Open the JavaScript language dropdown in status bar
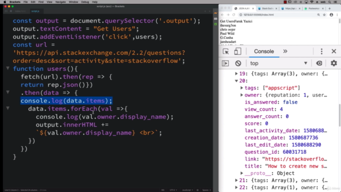 [187, 190]
